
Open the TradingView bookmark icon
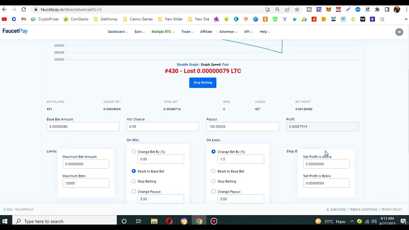tap(363, 19)
